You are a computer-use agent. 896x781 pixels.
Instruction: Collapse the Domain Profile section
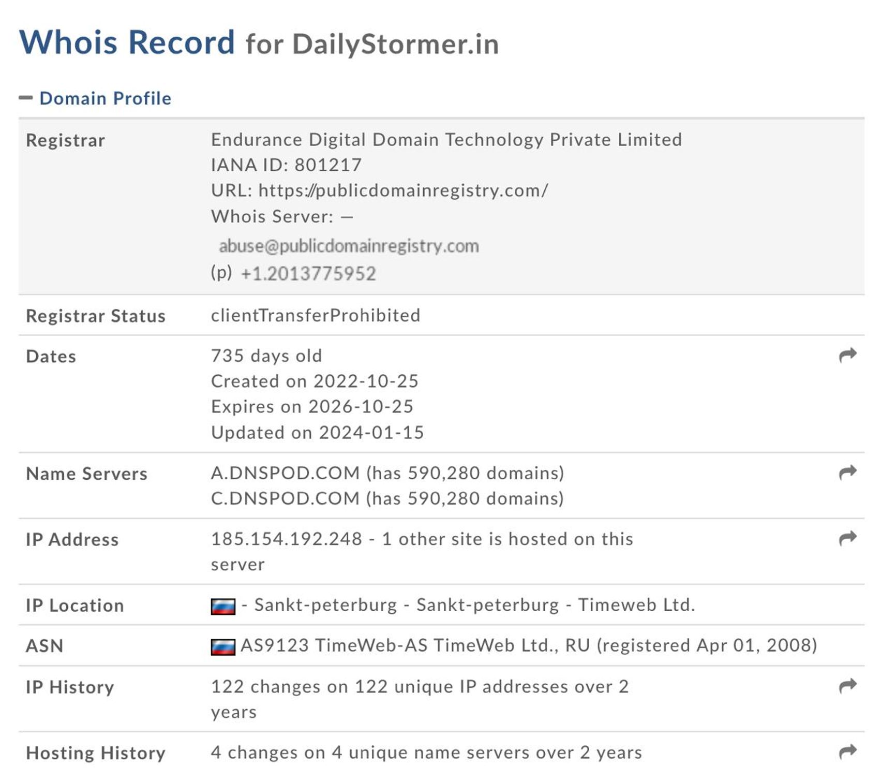point(25,98)
